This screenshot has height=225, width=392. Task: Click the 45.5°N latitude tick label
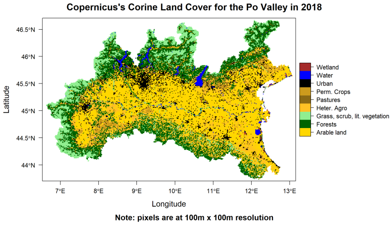tap(26, 84)
